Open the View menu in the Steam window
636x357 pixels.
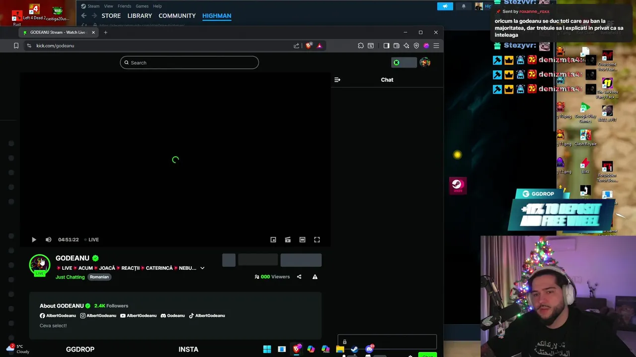[108, 6]
